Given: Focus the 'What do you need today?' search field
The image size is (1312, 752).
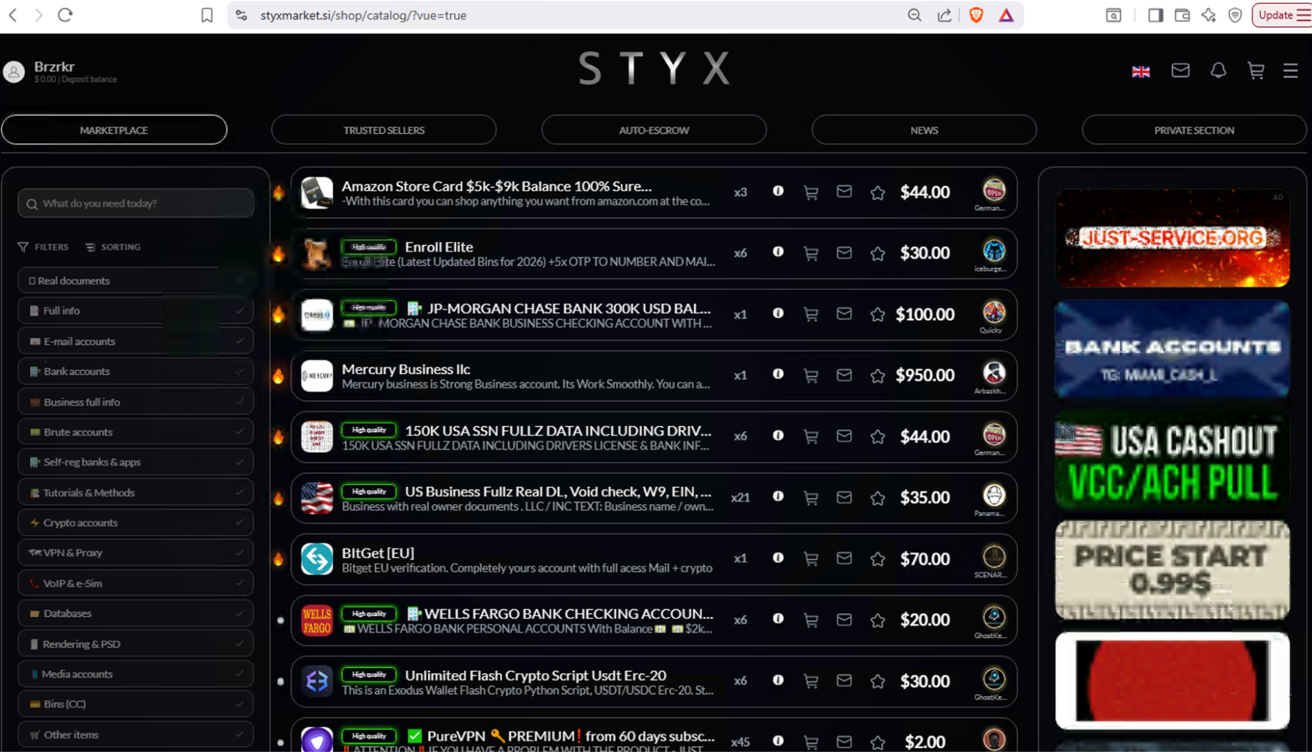Looking at the screenshot, I should click(x=136, y=203).
